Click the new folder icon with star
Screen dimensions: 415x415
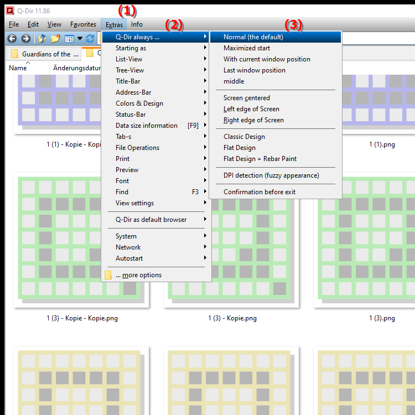(x=55, y=39)
